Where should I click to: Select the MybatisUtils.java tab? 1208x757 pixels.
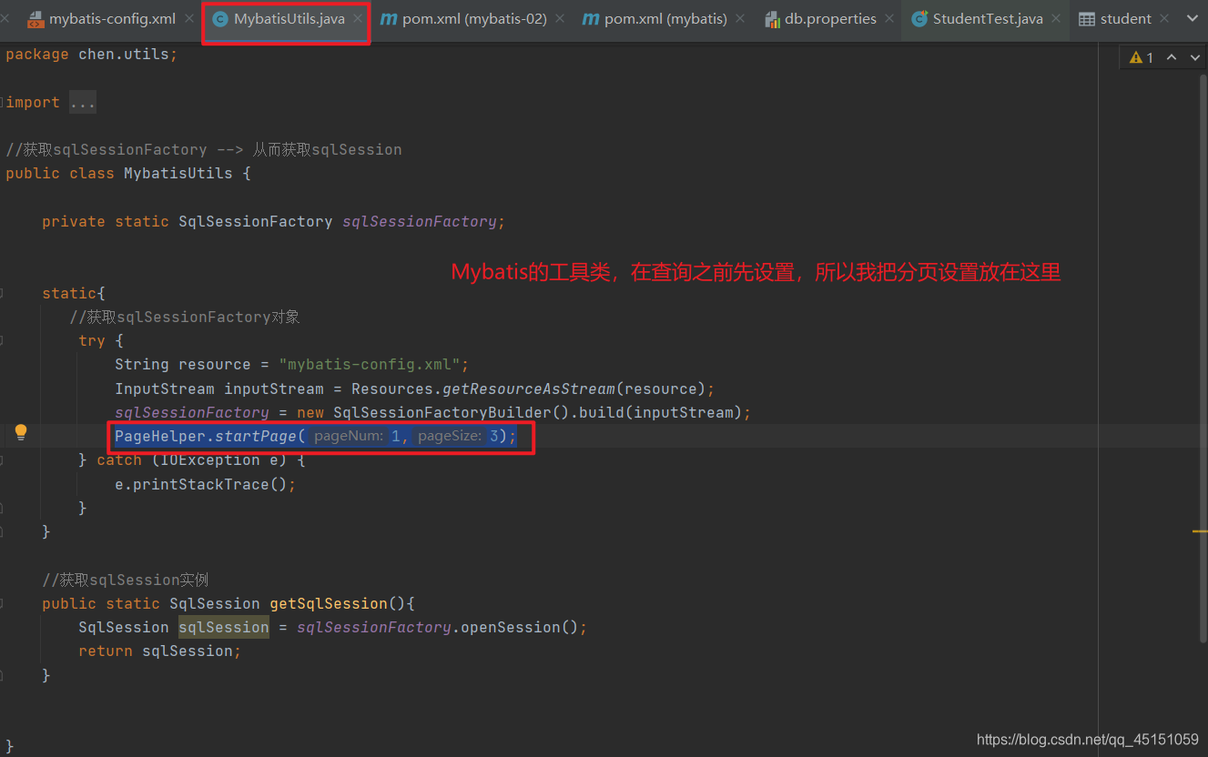pos(289,19)
